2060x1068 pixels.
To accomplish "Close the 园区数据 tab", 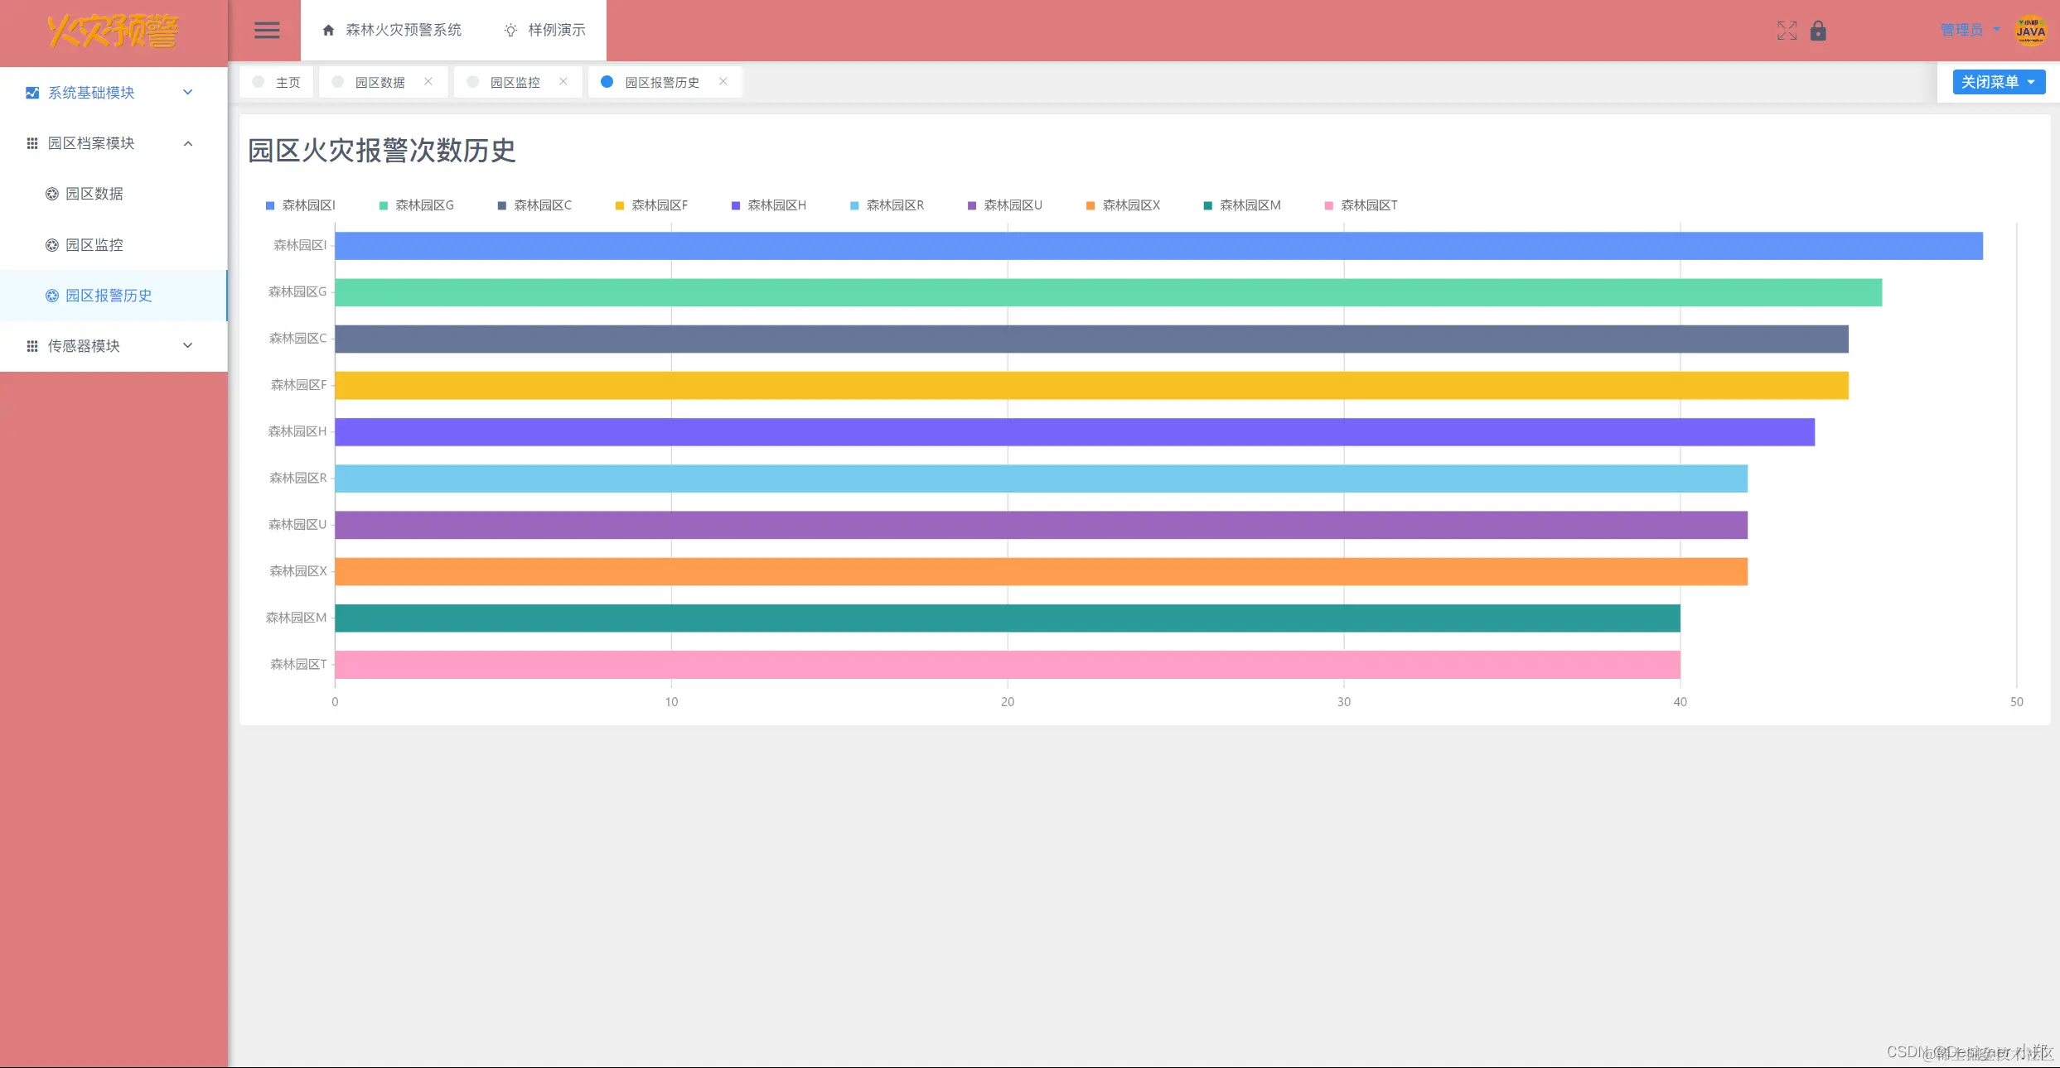I will tap(428, 81).
